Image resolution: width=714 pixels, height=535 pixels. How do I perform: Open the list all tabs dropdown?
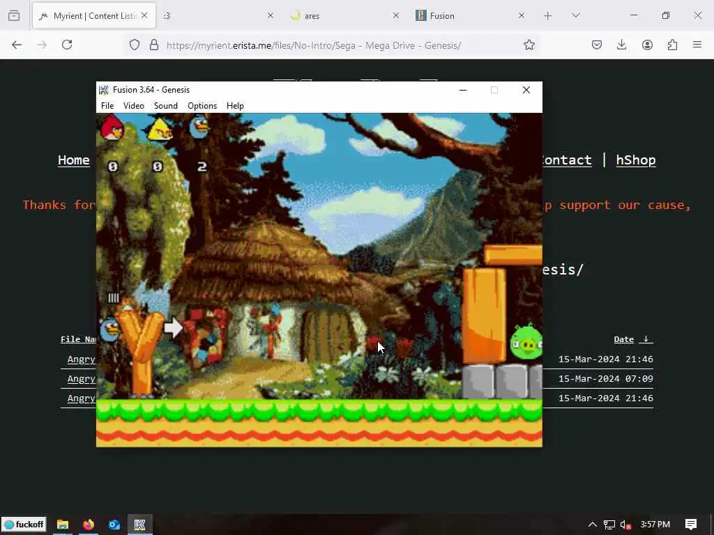click(x=575, y=15)
